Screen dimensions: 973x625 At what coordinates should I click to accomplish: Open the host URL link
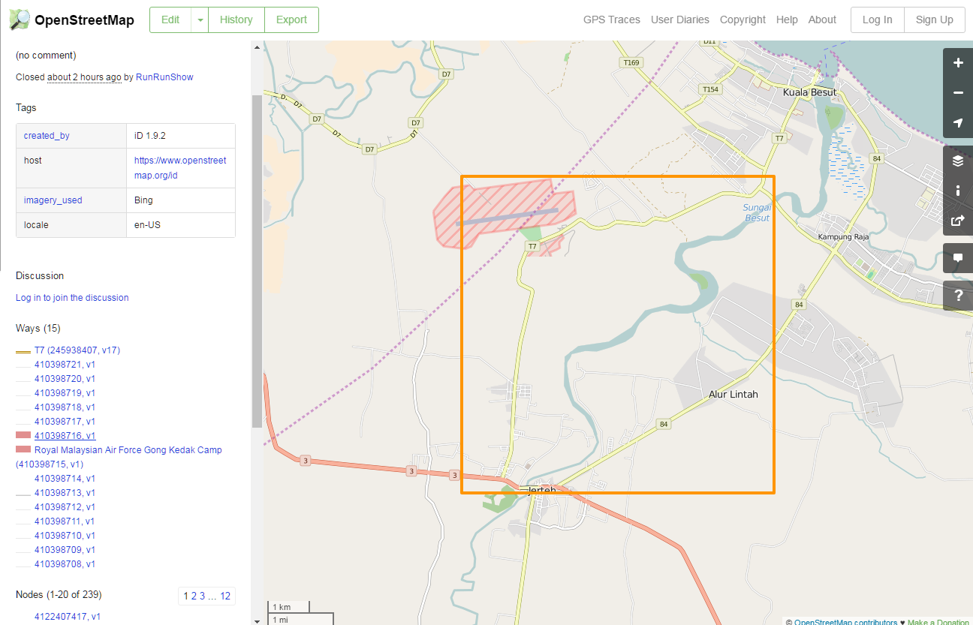[180, 168]
